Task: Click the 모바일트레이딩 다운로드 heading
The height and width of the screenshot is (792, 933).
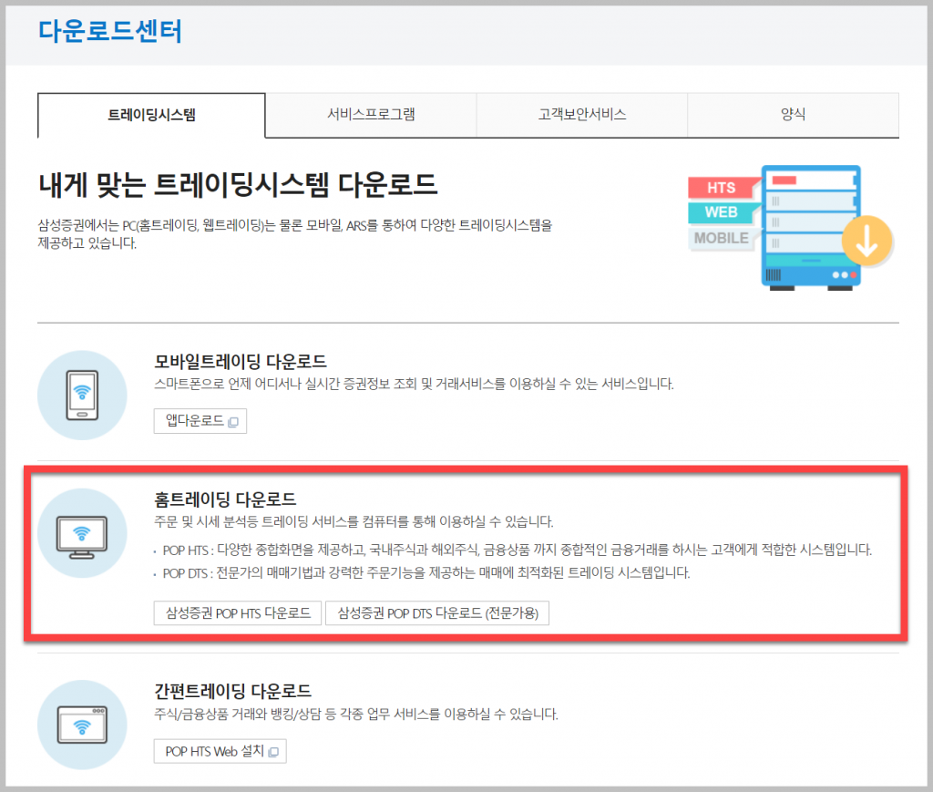Action: (x=241, y=361)
